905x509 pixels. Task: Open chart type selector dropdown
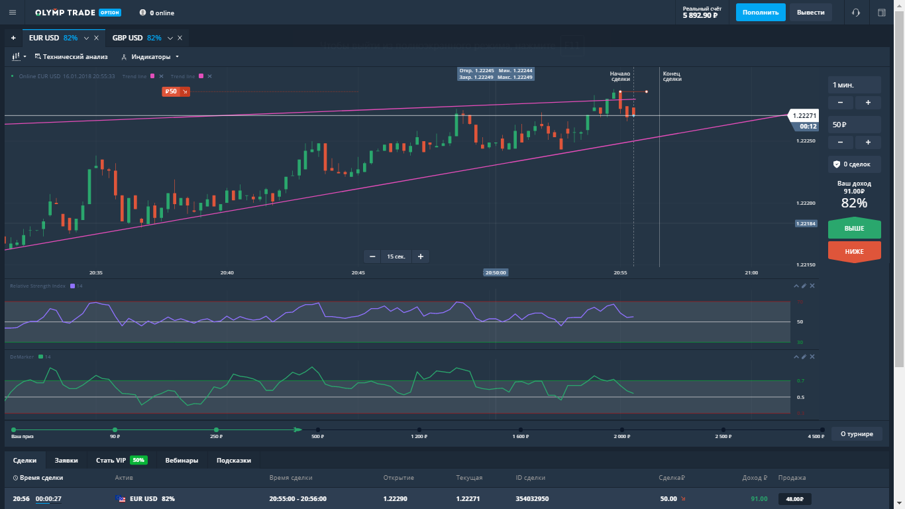click(19, 57)
